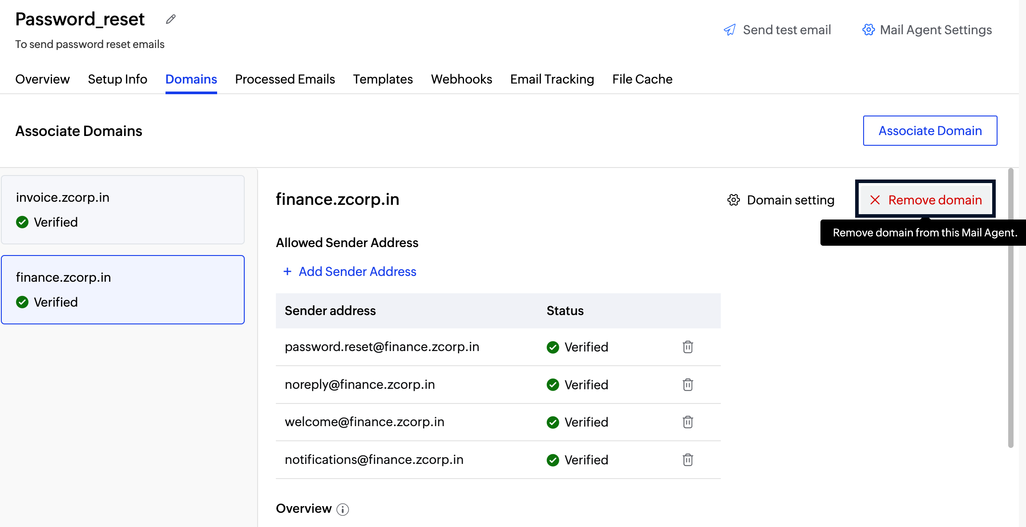Switch to the Overview tab
The image size is (1026, 527).
pyautogui.click(x=42, y=79)
